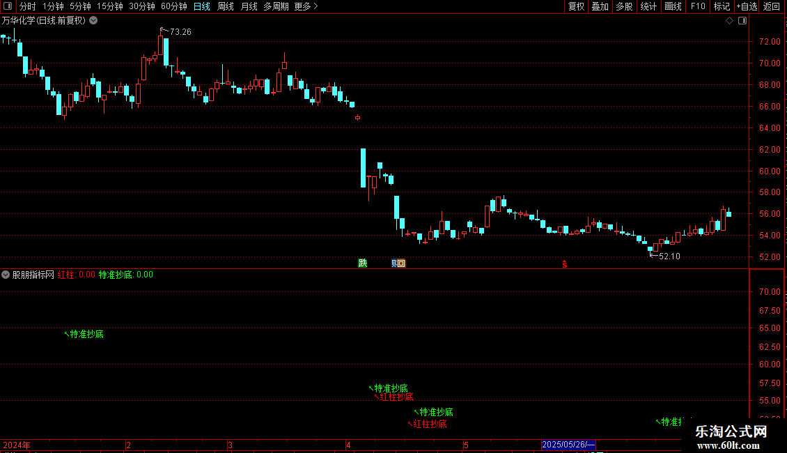Screen dimensions: 787x453
Task: Click the 万华化学(日线.前复权) title
Action: [x=44, y=21]
